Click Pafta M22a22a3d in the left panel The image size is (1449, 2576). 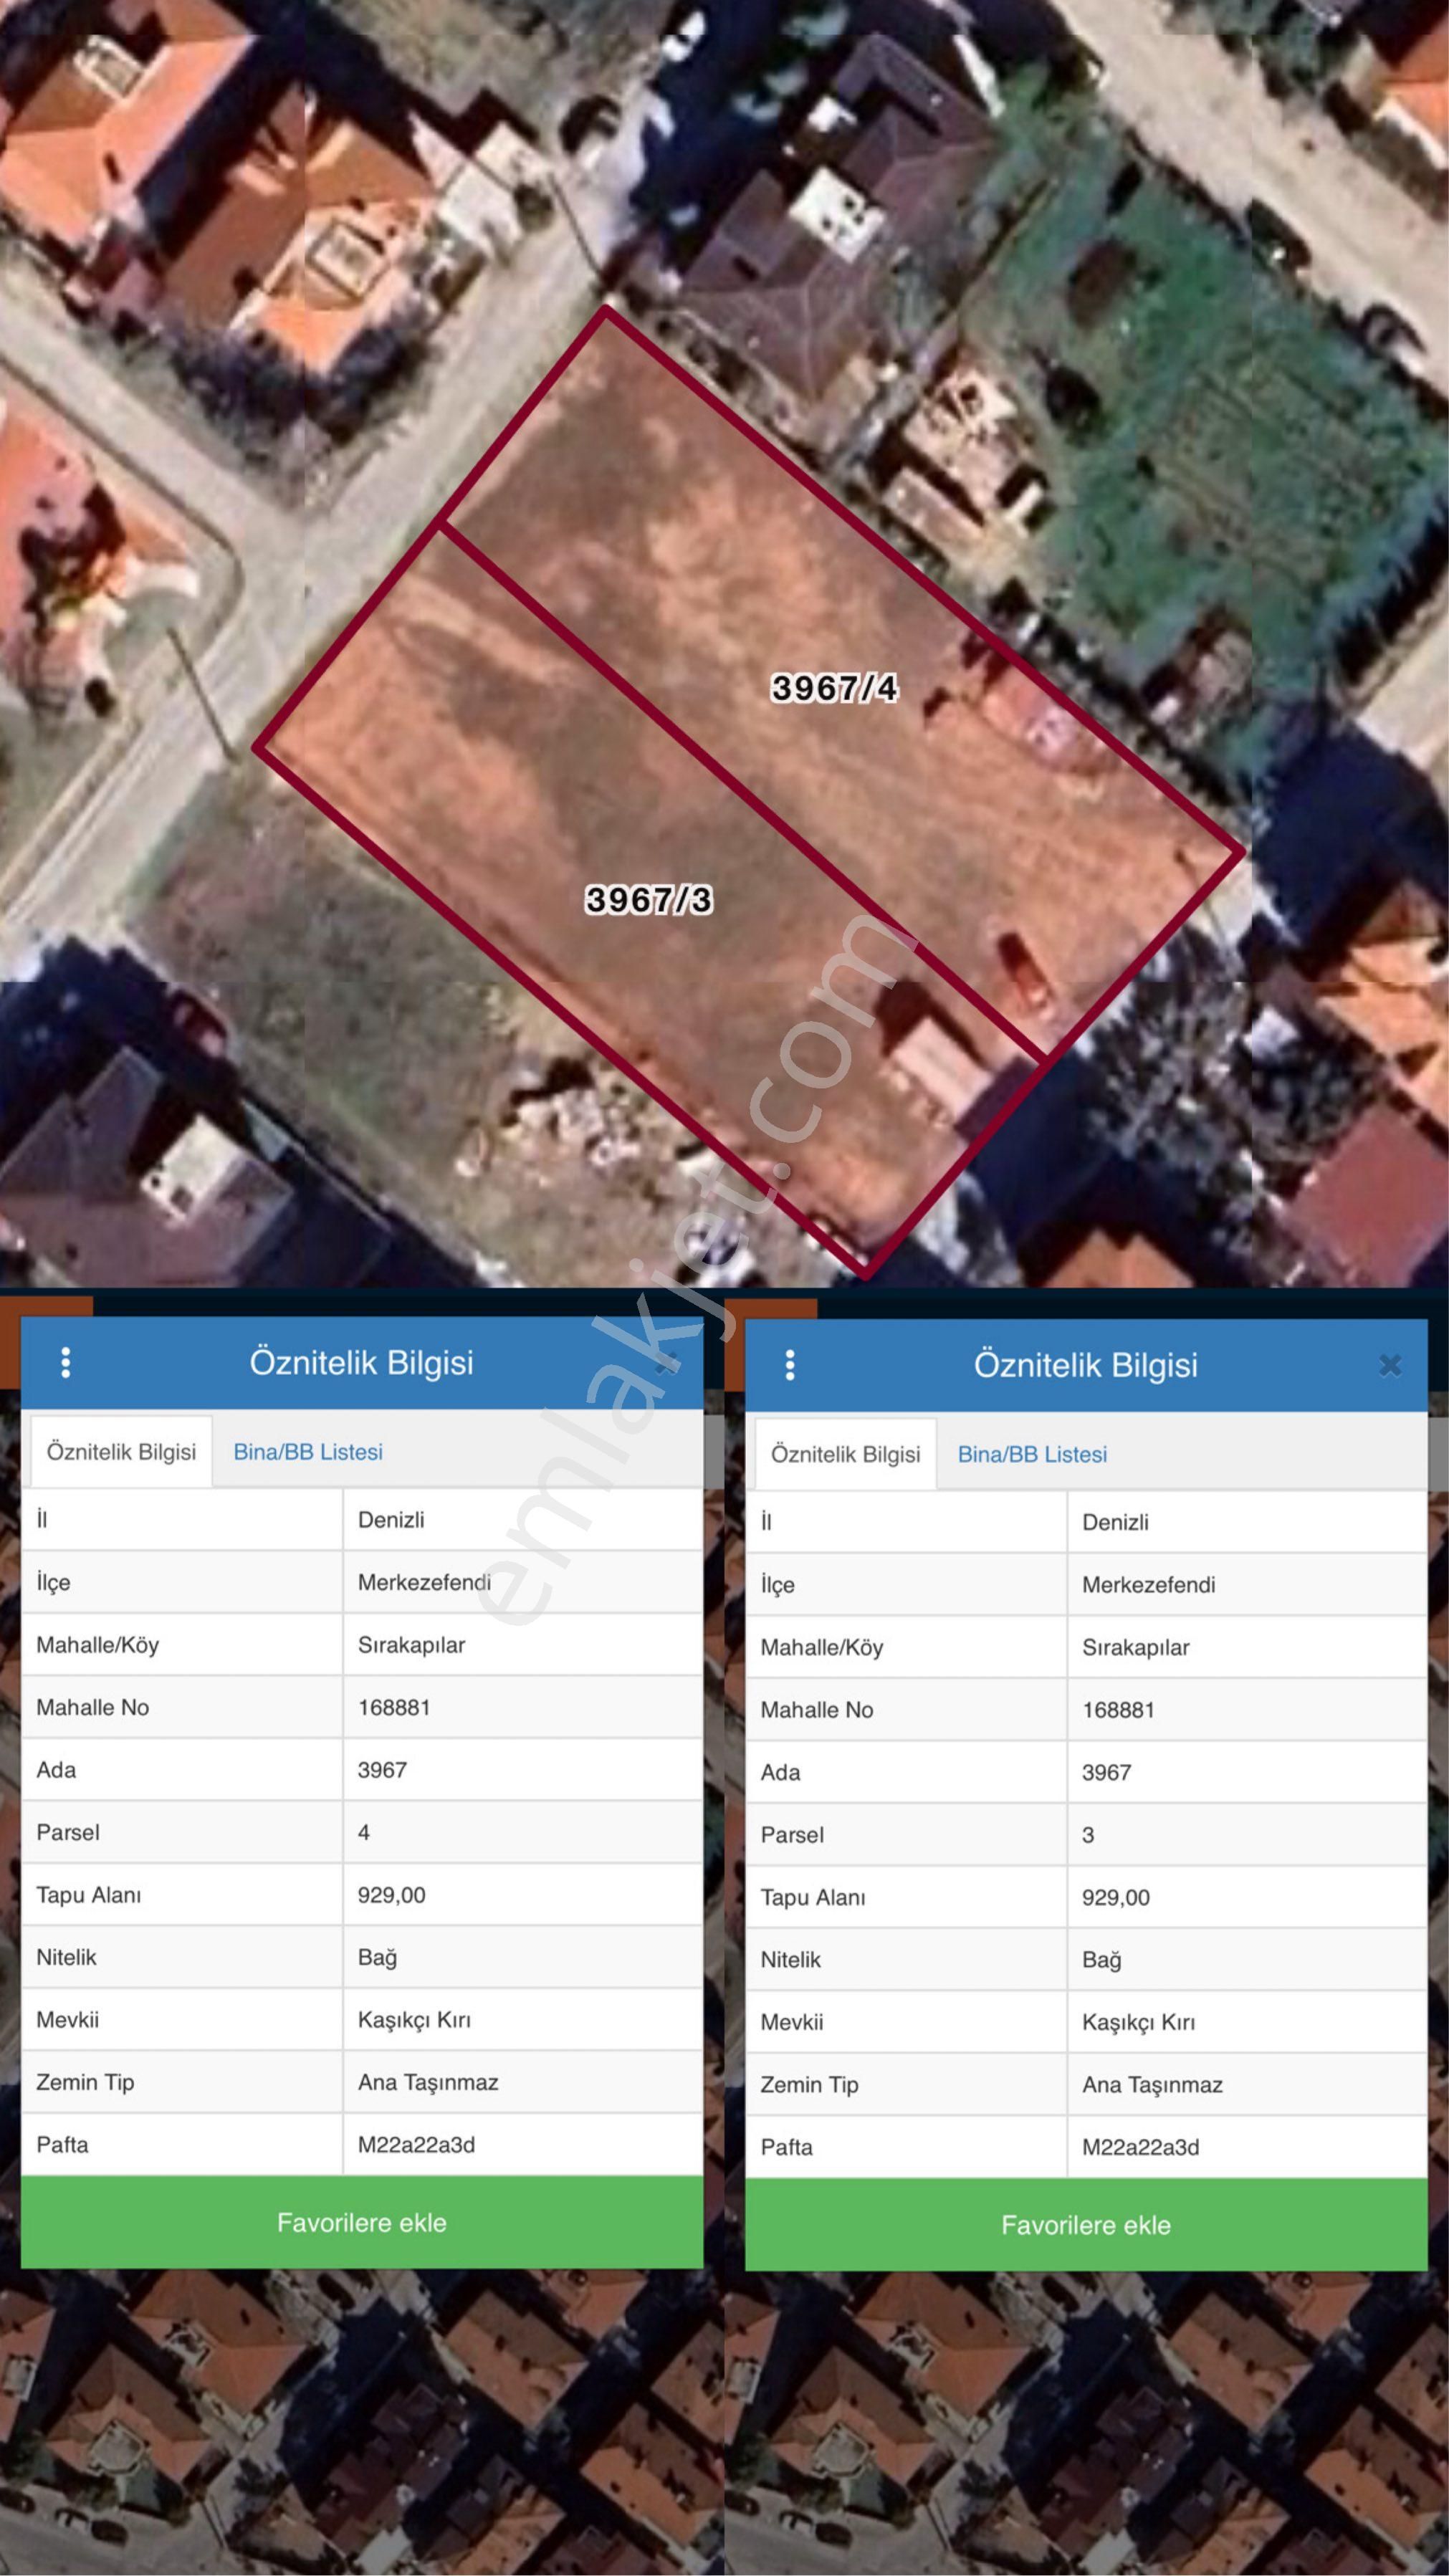(416, 2145)
